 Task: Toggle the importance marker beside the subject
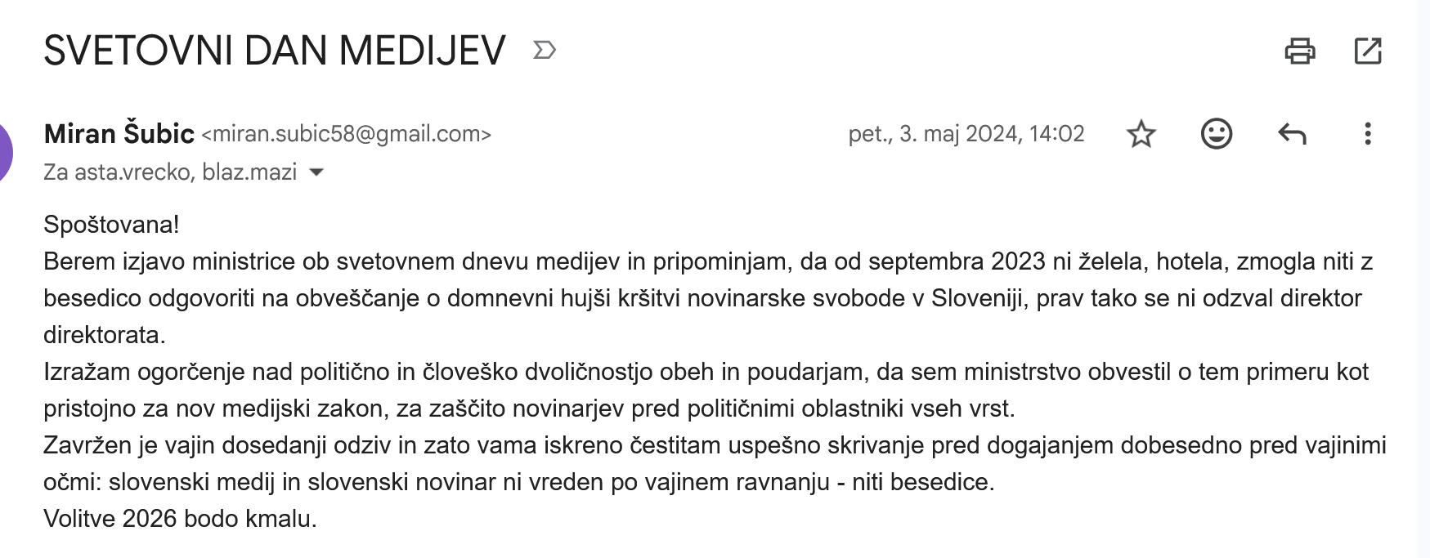tap(545, 51)
